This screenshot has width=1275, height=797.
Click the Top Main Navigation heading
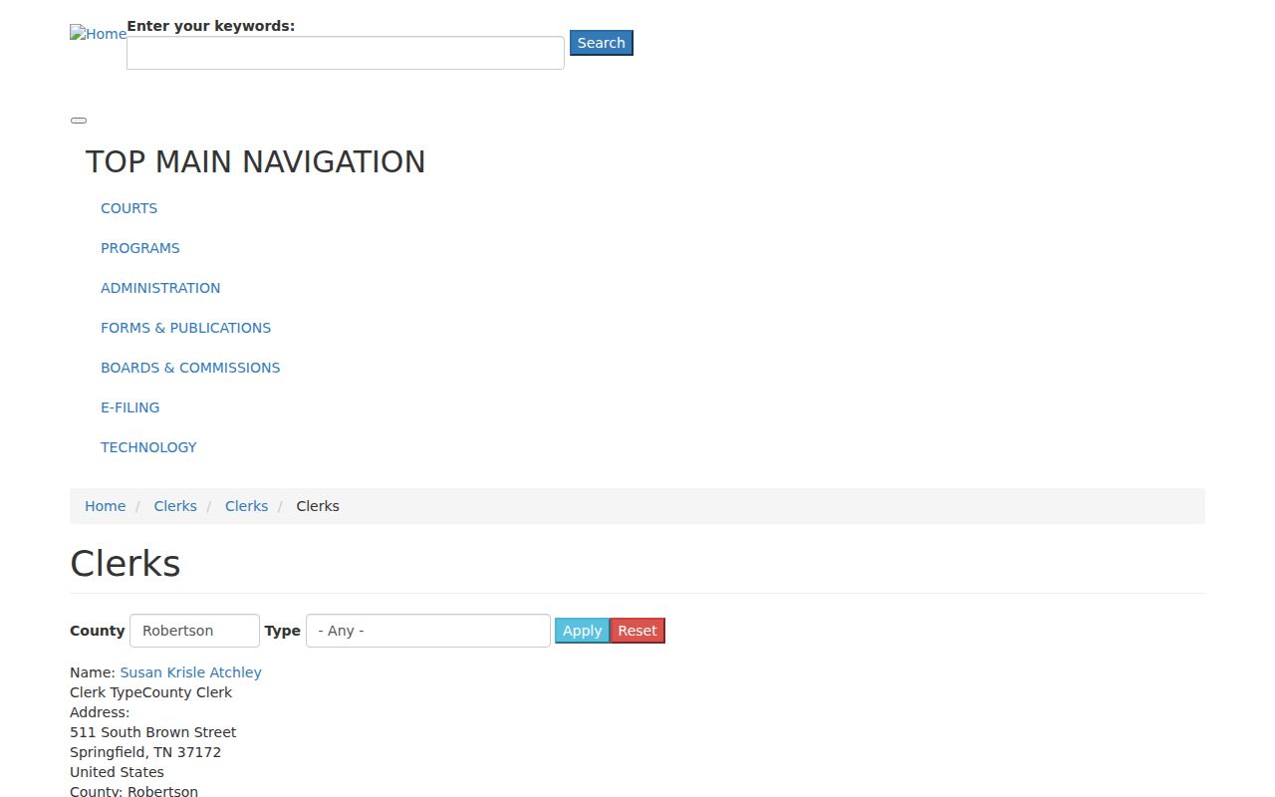point(255,161)
